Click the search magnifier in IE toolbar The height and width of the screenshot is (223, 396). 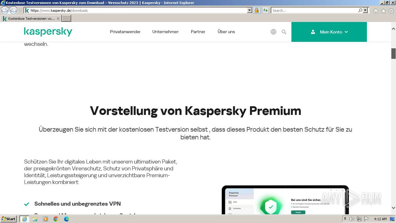(360, 10)
